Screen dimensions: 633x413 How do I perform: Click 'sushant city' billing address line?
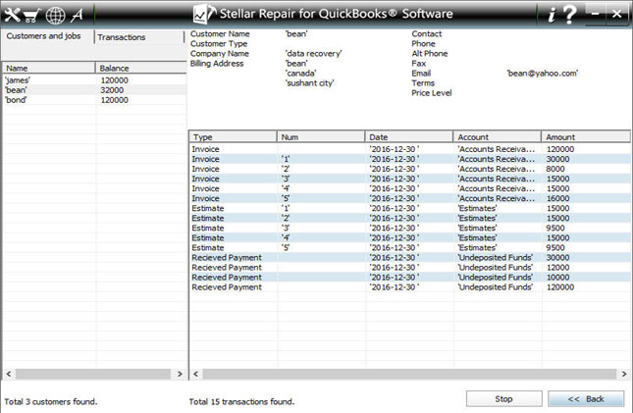point(310,83)
